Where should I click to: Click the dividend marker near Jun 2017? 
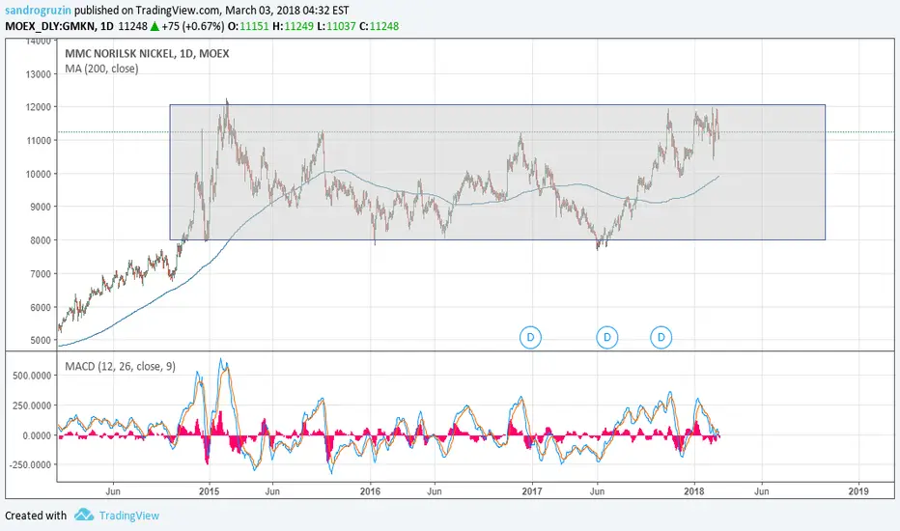(606, 337)
